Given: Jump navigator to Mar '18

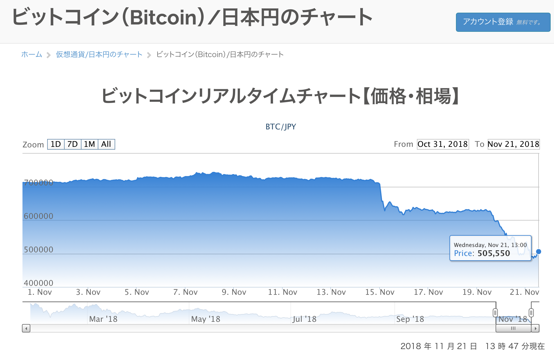Looking at the screenshot, I should (x=103, y=319).
